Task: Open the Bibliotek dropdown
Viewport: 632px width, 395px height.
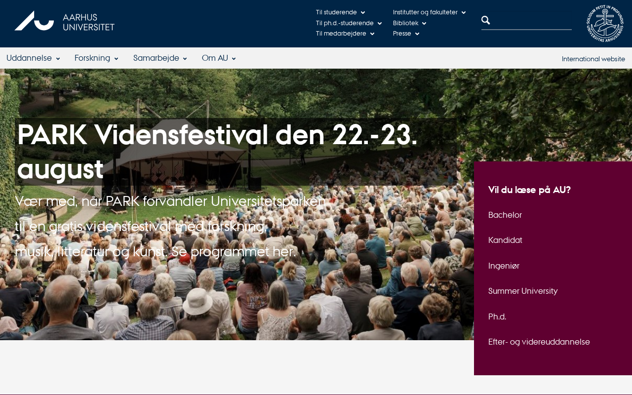Action: (x=409, y=23)
